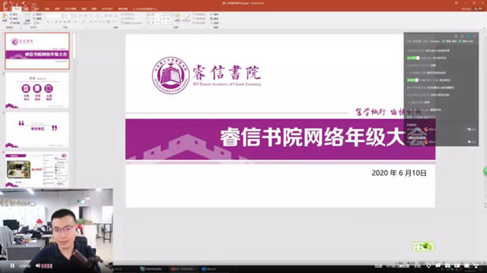Click the Find icon in editing group
The height and width of the screenshot is (273, 487).
coord(214,14)
